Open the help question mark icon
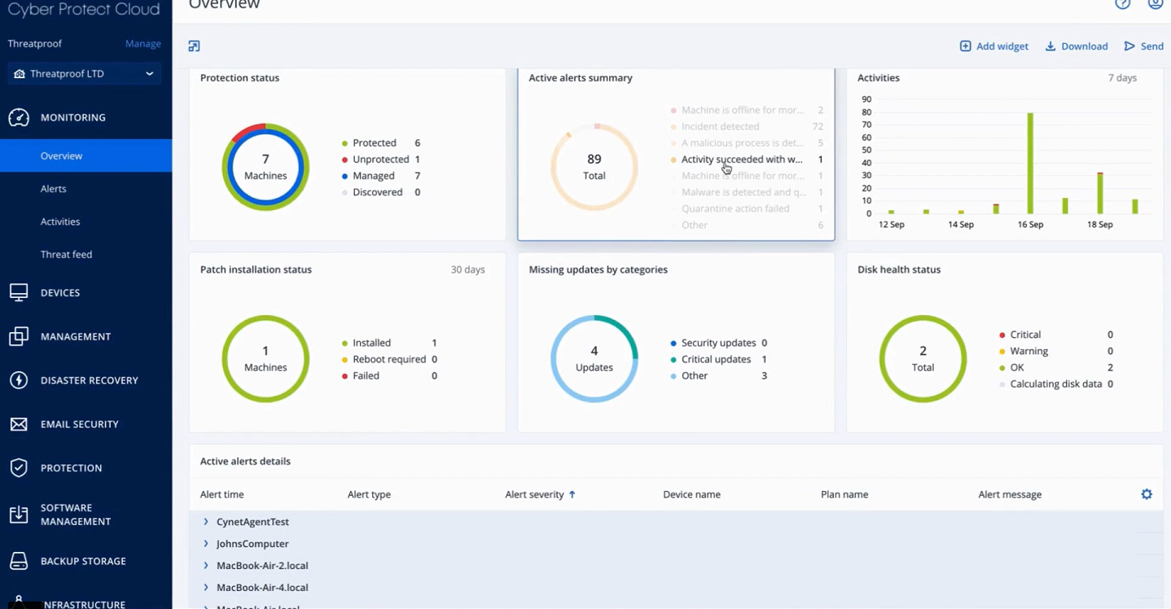This screenshot has width=1171, height=609. [1123, 3]
